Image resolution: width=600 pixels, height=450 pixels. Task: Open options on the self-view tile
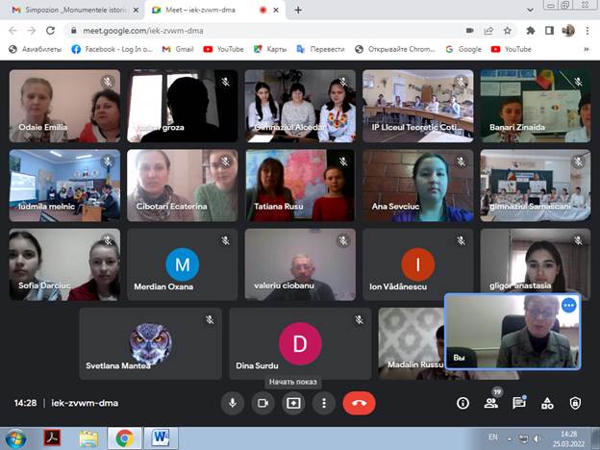pos(568,305)
